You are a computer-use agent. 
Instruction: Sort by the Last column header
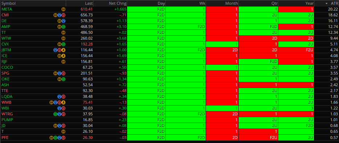click(80, 4)
